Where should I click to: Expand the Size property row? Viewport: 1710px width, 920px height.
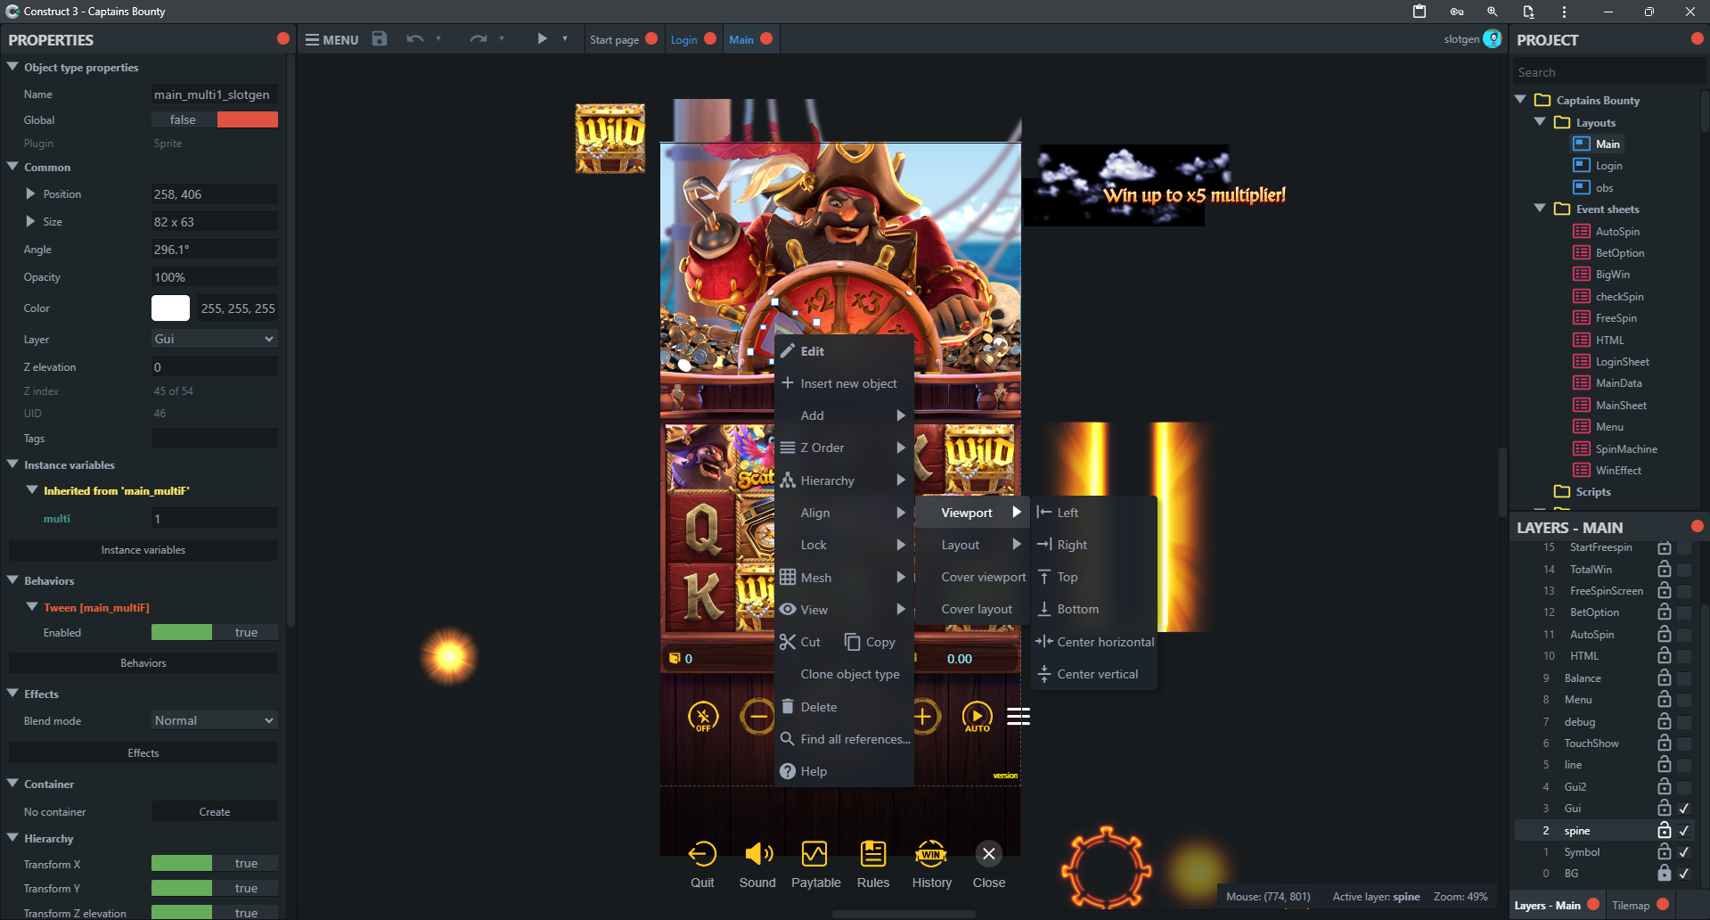[x=30, y=221]
